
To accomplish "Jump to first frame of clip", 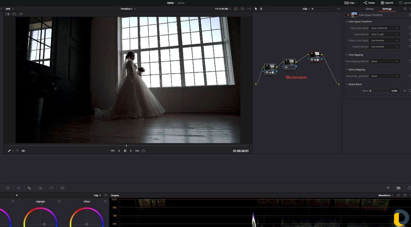I will point(112,151).
